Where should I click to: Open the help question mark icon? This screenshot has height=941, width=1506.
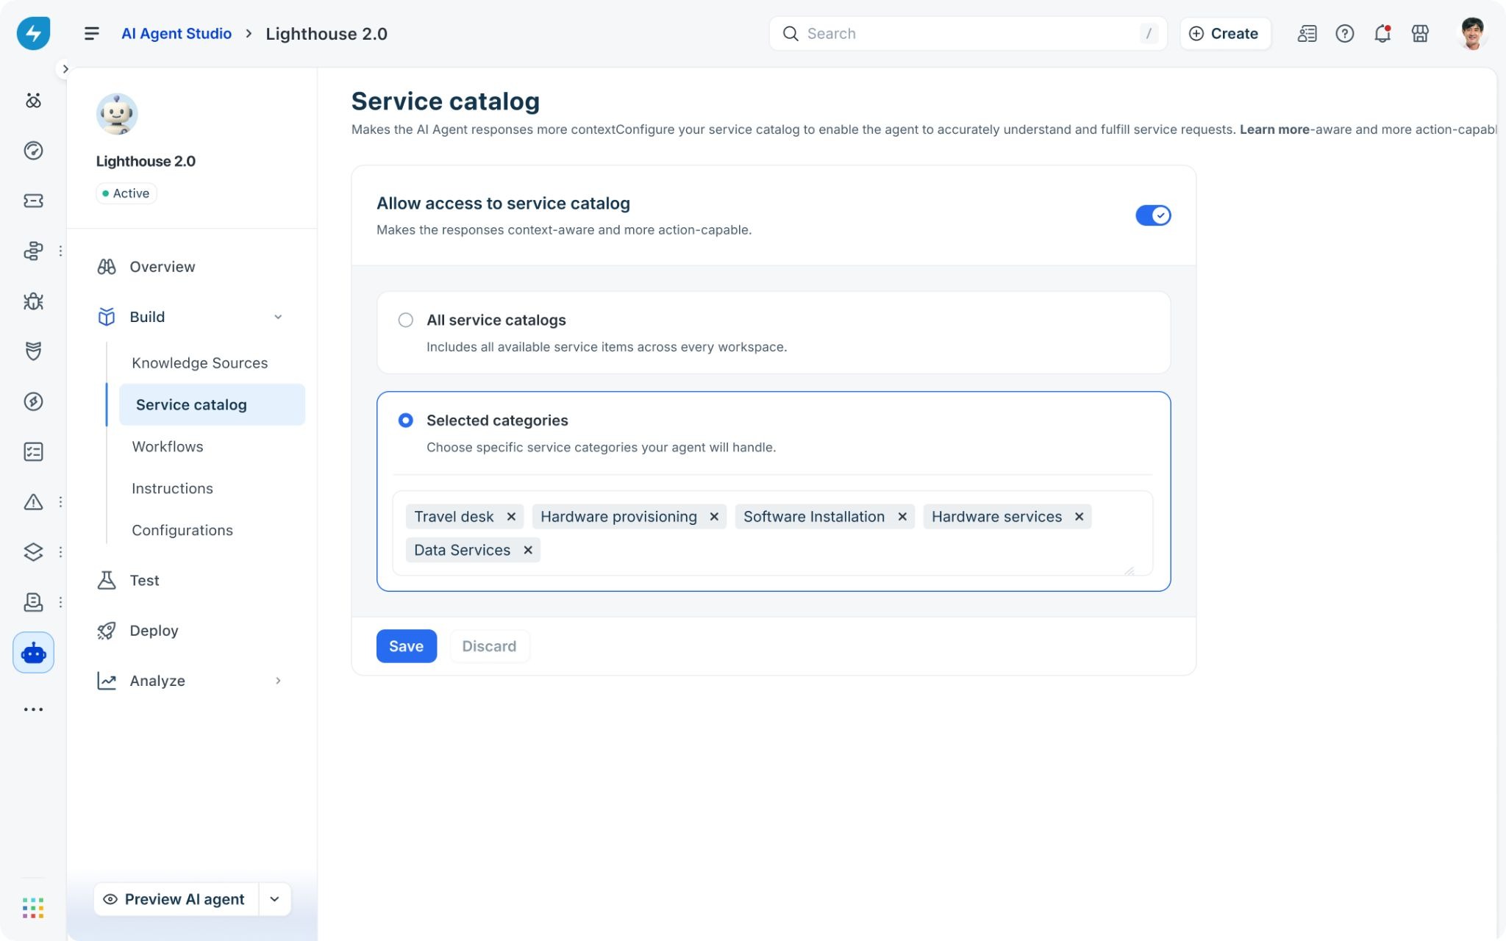pos(1344,34)
